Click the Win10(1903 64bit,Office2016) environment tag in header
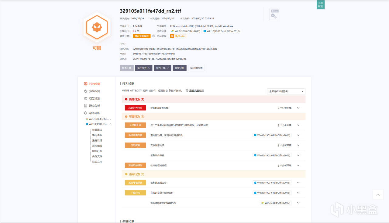The width and height of the screenshot is (389, 223). pos(222,31)
